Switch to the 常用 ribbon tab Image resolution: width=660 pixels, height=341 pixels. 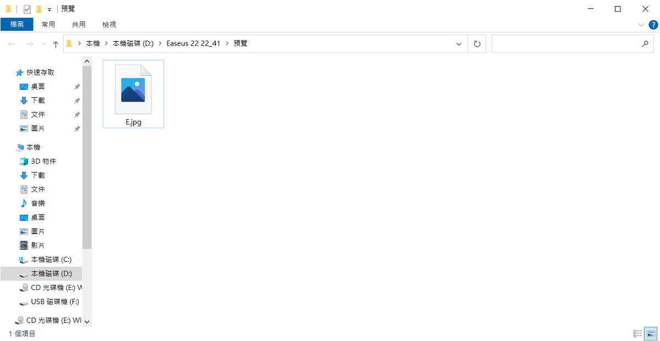point(48,24)
